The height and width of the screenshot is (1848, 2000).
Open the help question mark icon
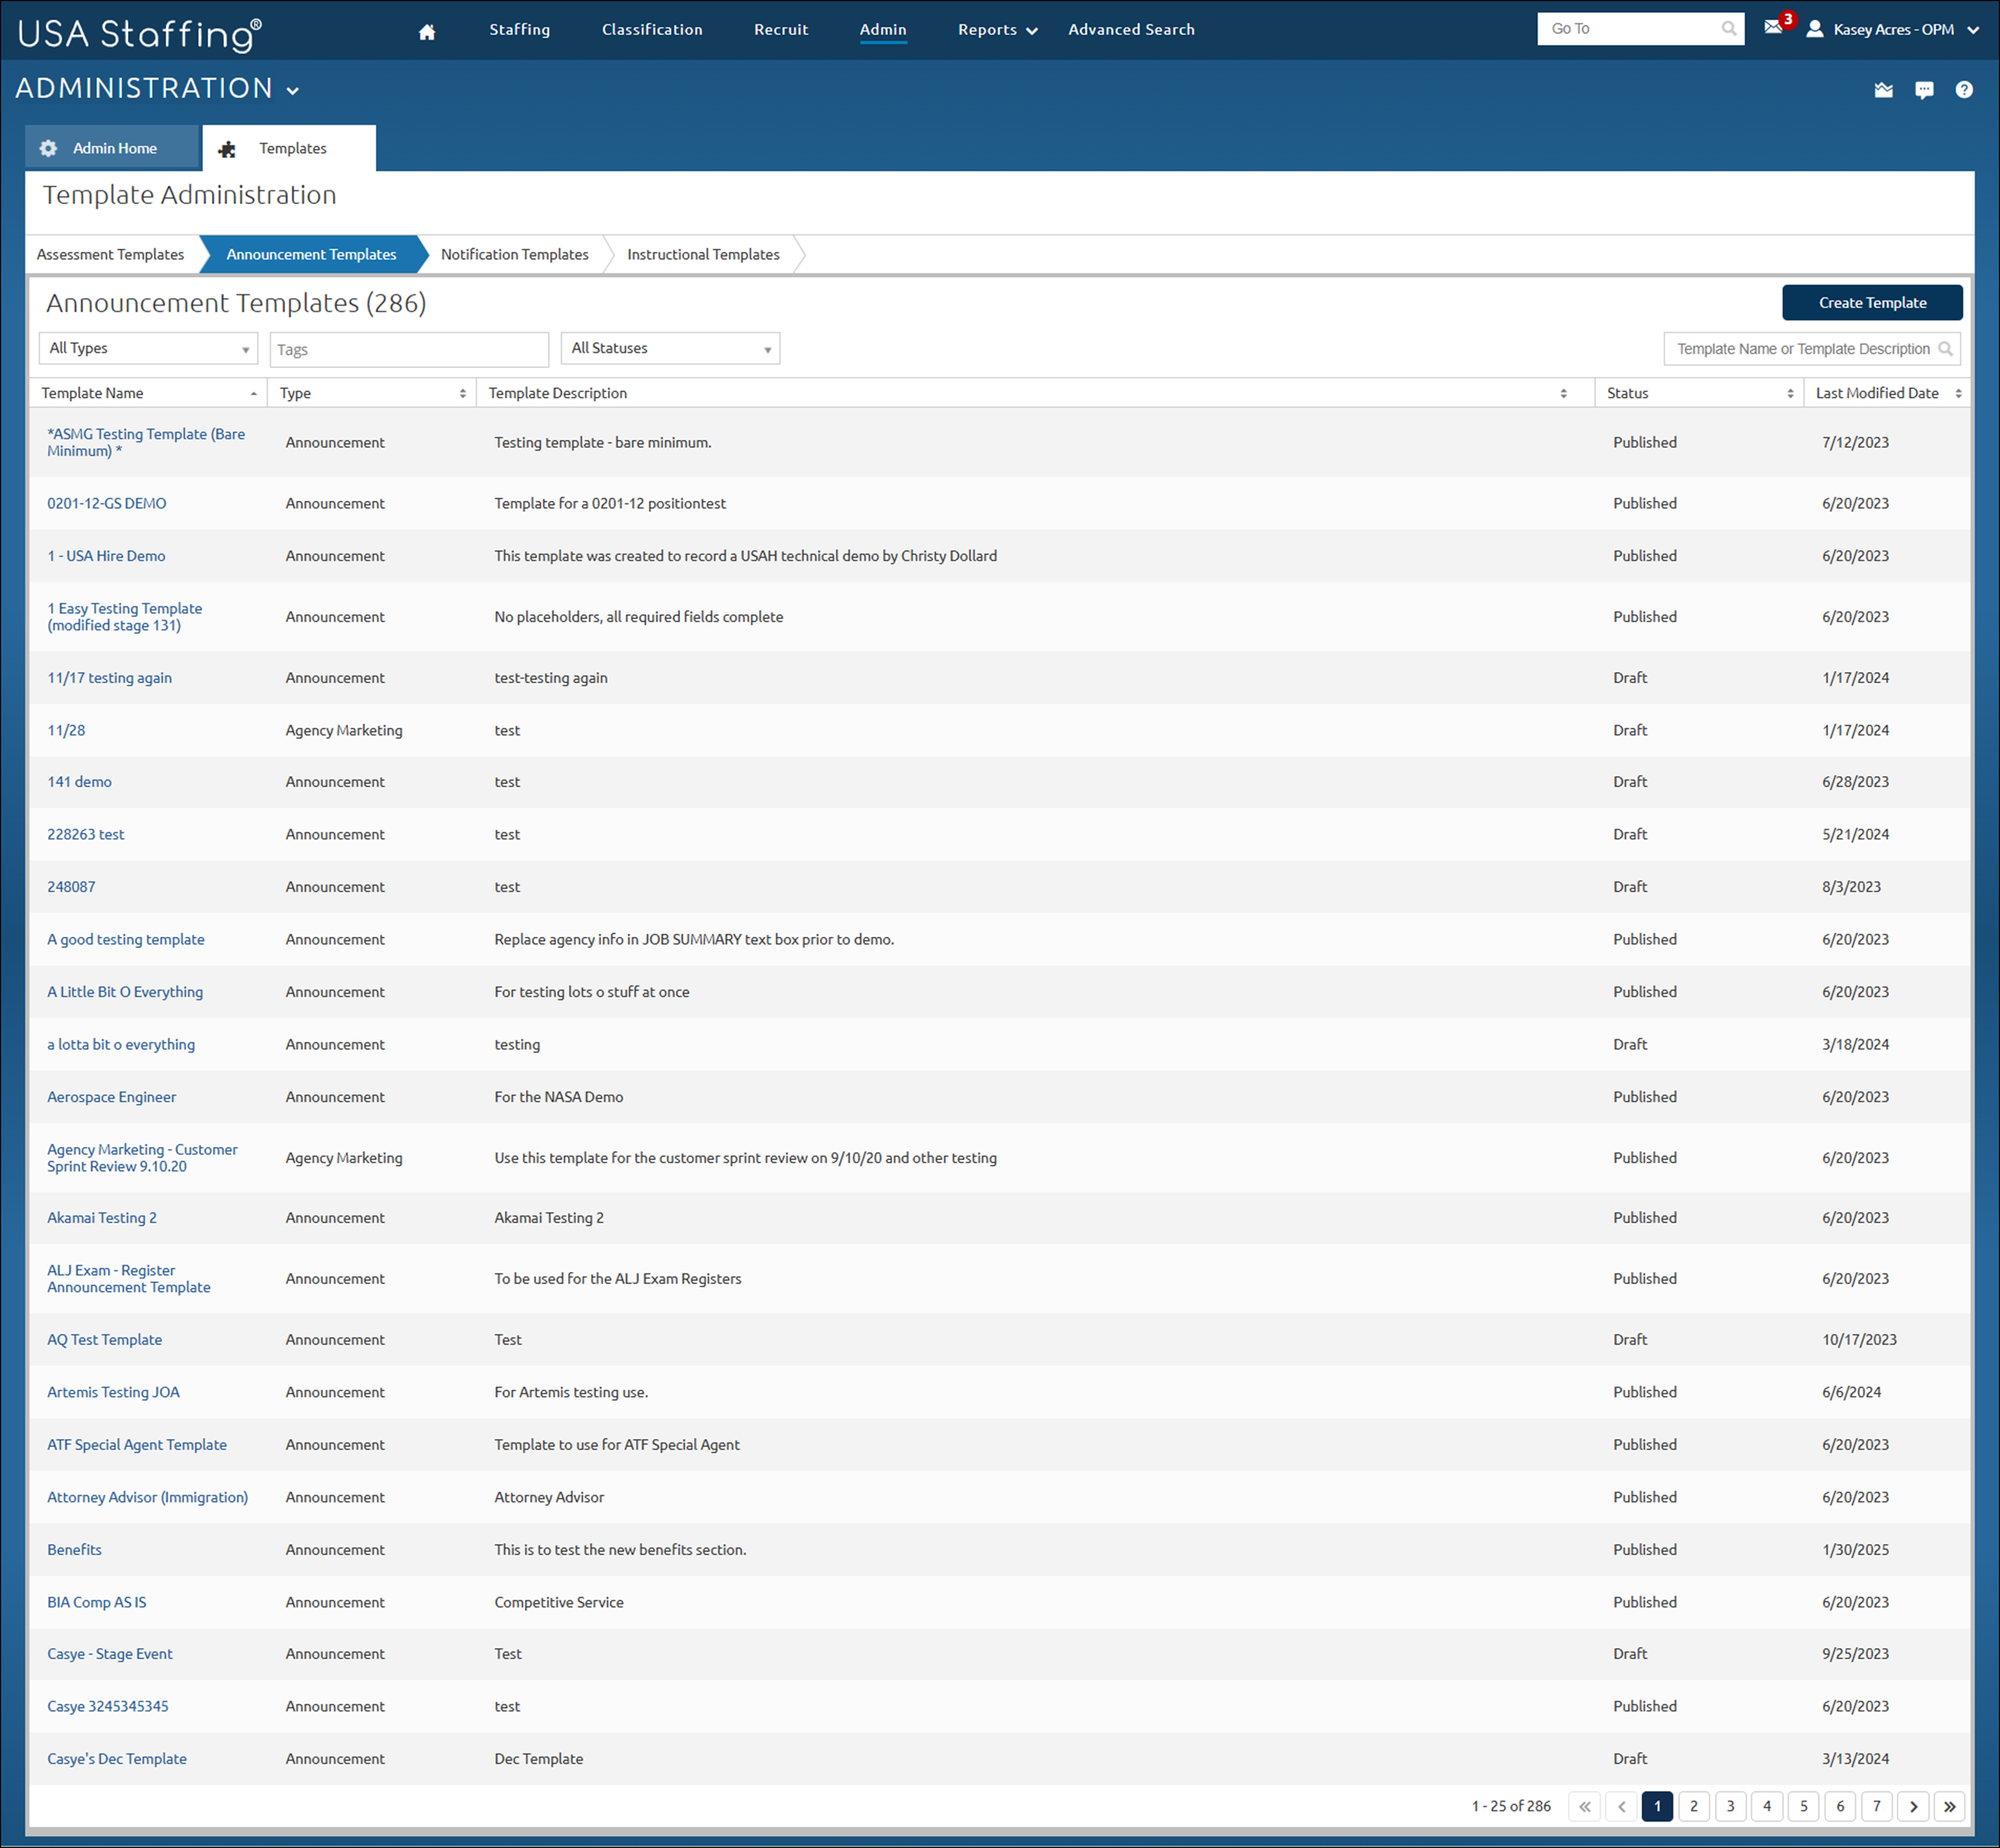(x=1963, y=89)
